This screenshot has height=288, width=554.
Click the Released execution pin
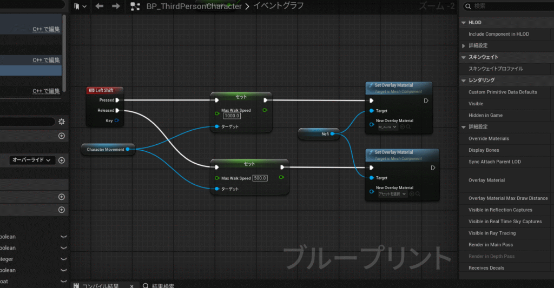click(x=117, y=110)
